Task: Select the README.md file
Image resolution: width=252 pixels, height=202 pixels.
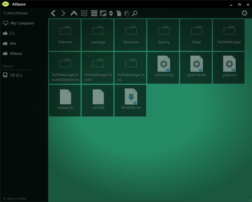Action: click(130, 100)
